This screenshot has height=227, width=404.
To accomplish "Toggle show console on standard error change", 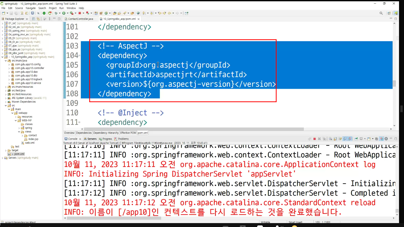I will tap(350, 139).
